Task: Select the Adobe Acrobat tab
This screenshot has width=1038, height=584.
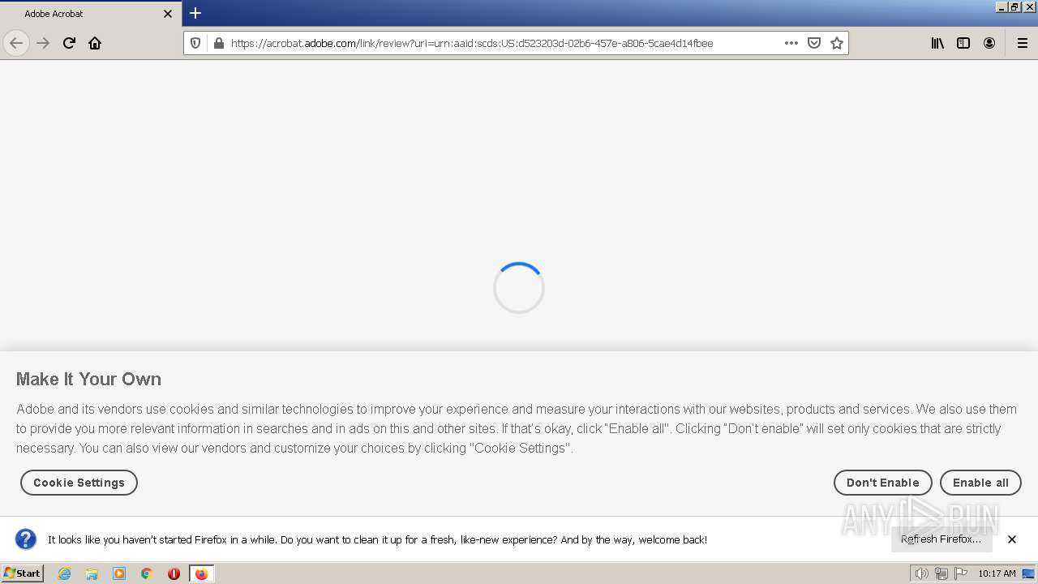Action: point(91,14)
